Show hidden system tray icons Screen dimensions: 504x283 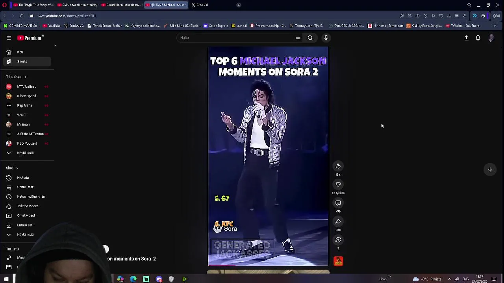[449, 279]
